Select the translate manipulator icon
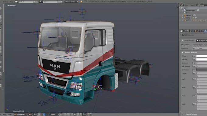The height and width of the screenshot is (116, 207). 44,114
